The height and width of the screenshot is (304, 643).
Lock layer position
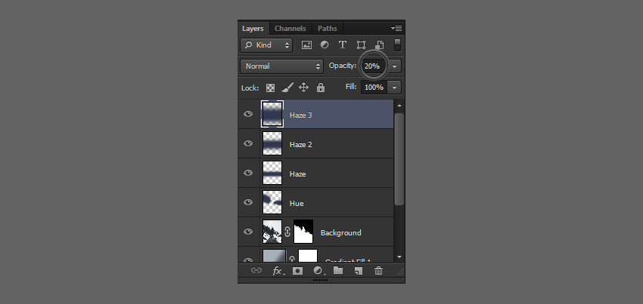pos(303,88)
